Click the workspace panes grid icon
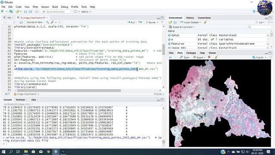The width and height of the screenshot is (275, 155). [x=76, y=12]
